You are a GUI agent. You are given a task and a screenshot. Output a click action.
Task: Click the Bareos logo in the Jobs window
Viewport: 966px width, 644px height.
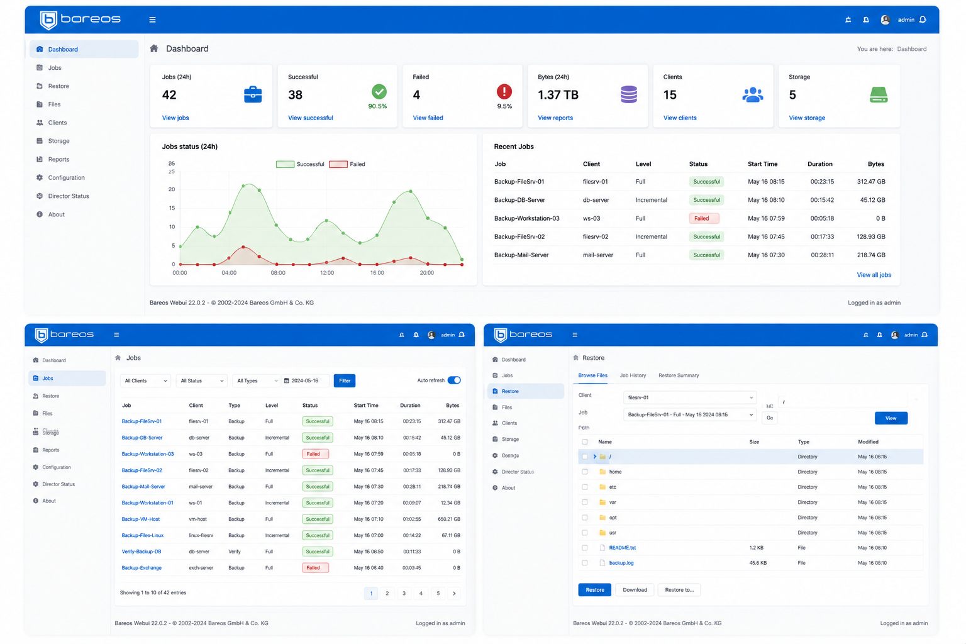[64, 335]
